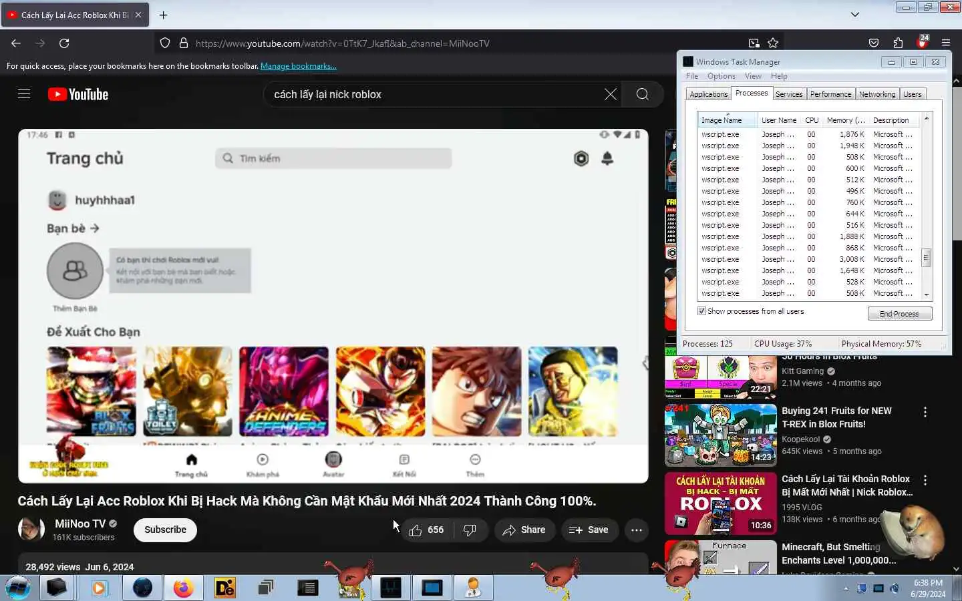Open options for Buying 241 Fruits video
Viewport: 962px width, 601px height.
click(x=925, y=413)
